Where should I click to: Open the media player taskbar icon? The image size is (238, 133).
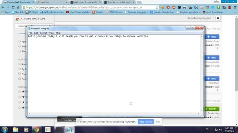tap(26, 130)
